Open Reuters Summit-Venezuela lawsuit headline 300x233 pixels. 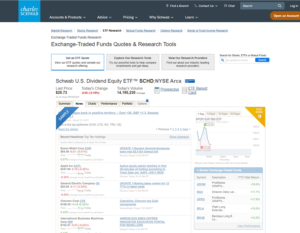pos(145,150)
